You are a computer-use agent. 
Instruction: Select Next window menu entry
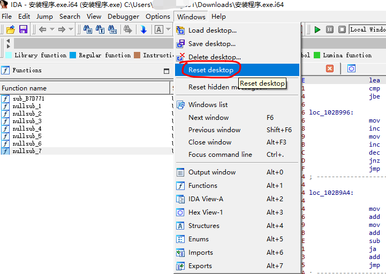(x=237, y=117)
